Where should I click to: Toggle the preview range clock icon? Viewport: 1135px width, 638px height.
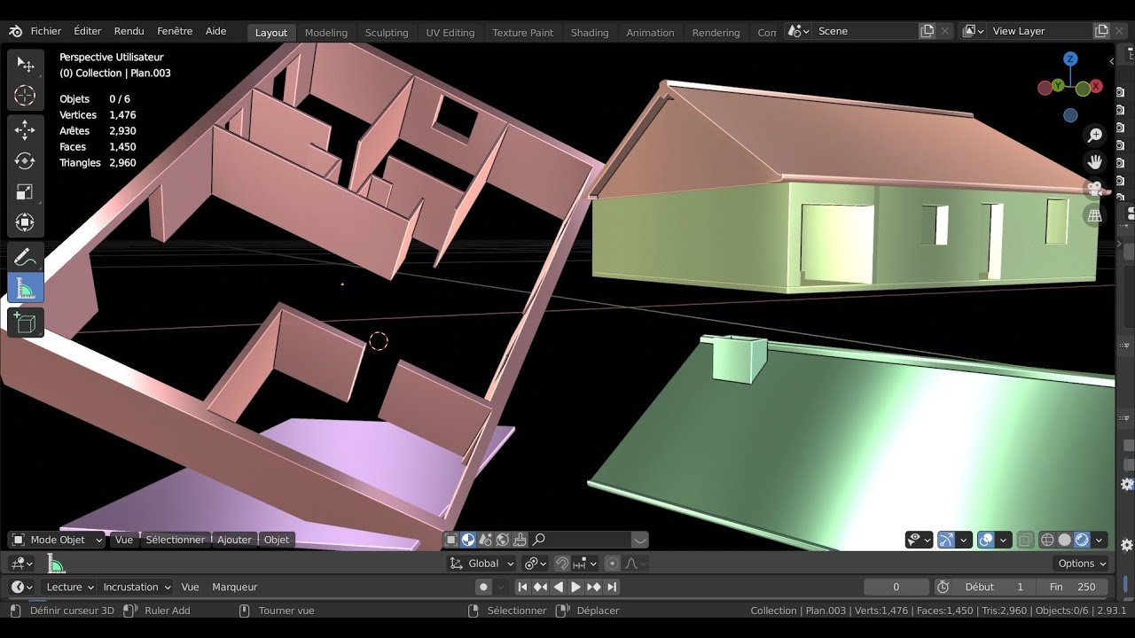[x=943, y=587]
